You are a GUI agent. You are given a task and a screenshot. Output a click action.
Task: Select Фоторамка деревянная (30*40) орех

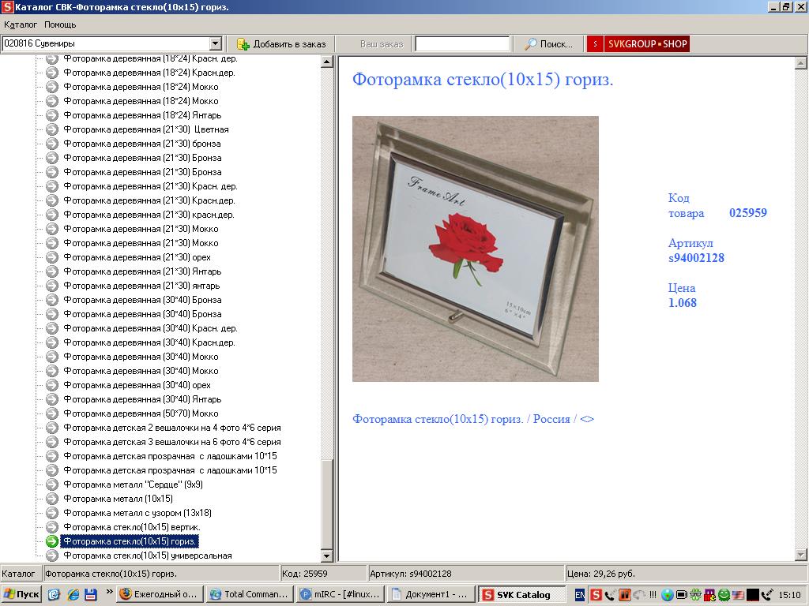(137, 385)
